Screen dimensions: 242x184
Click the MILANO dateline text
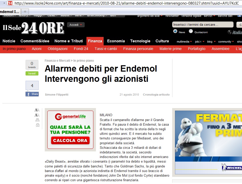[106, 115]
